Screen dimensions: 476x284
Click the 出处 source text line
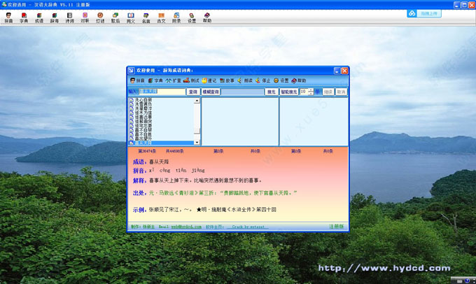[223, 192]
